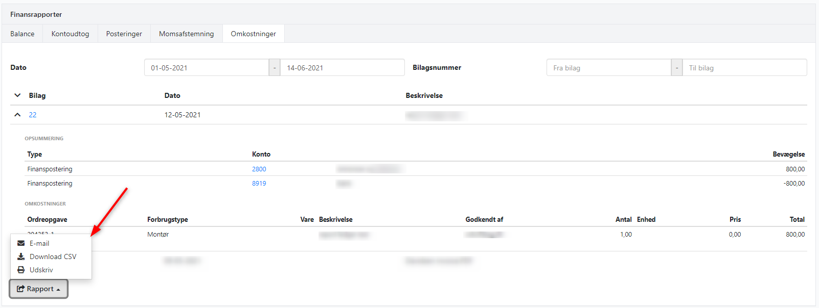Open voucher number 22 link
Viewport: 819px width, 308px height.
pos(33,115)
